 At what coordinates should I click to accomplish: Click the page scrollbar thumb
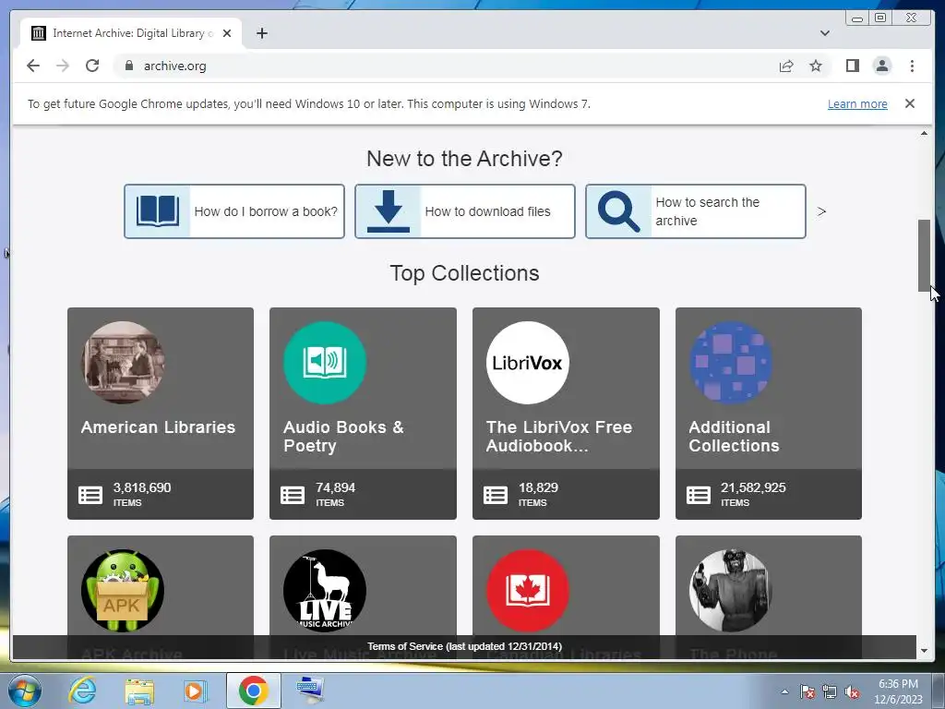click(924, 256)
